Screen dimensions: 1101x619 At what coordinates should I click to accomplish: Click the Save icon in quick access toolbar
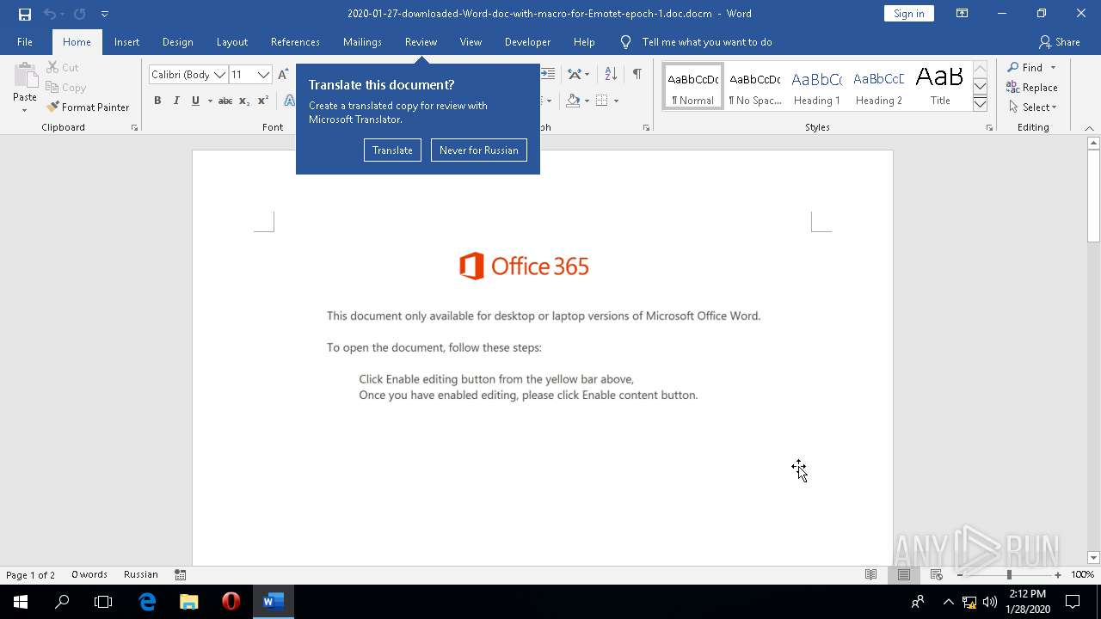[x=25, y=14]
